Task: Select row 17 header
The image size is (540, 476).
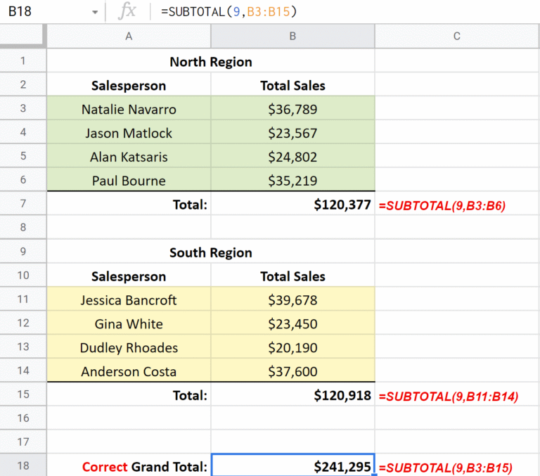Action: [22, 442]
